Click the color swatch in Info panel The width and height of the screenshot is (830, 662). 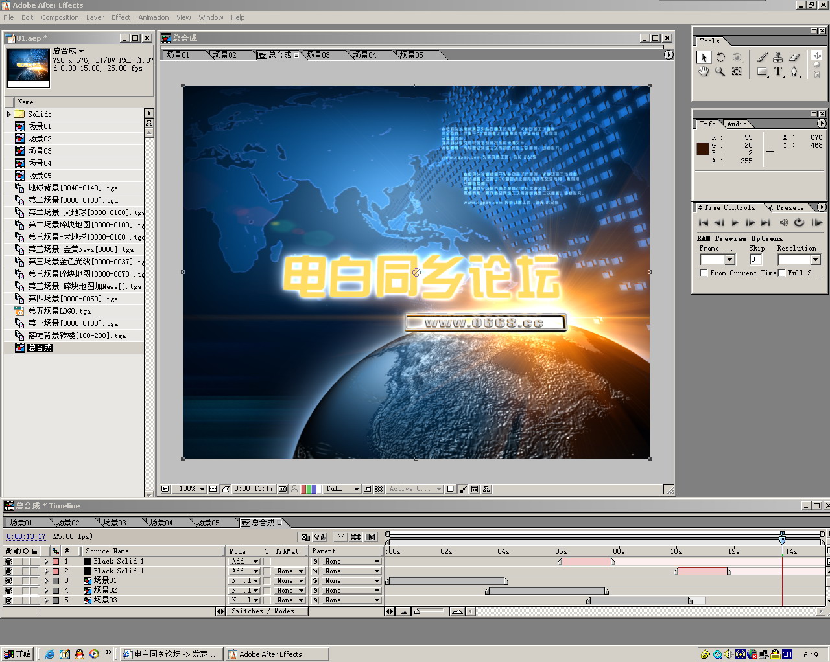(x=702, y=148)
